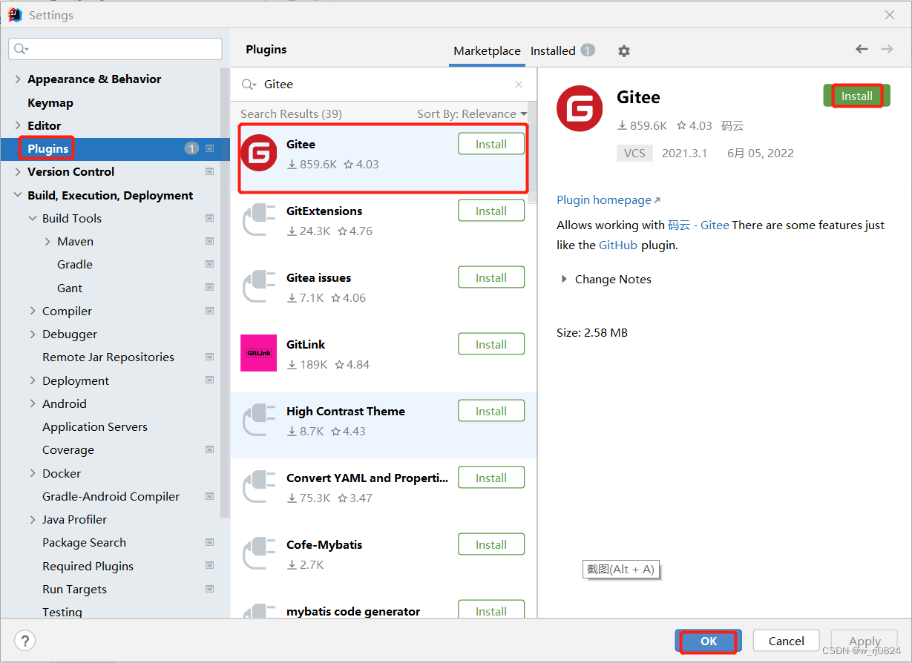
Task: Expand the Android node
Action: [33, 404]
